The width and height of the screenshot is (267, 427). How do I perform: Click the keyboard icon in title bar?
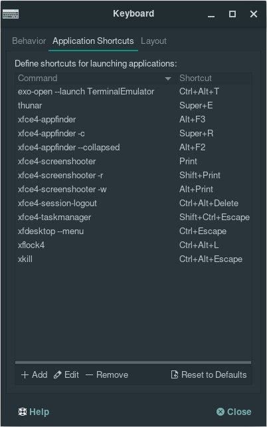point(11,14)
